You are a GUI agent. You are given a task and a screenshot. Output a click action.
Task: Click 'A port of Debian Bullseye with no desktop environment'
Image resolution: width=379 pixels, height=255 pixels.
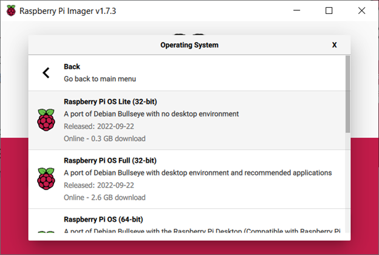(151, 114)
